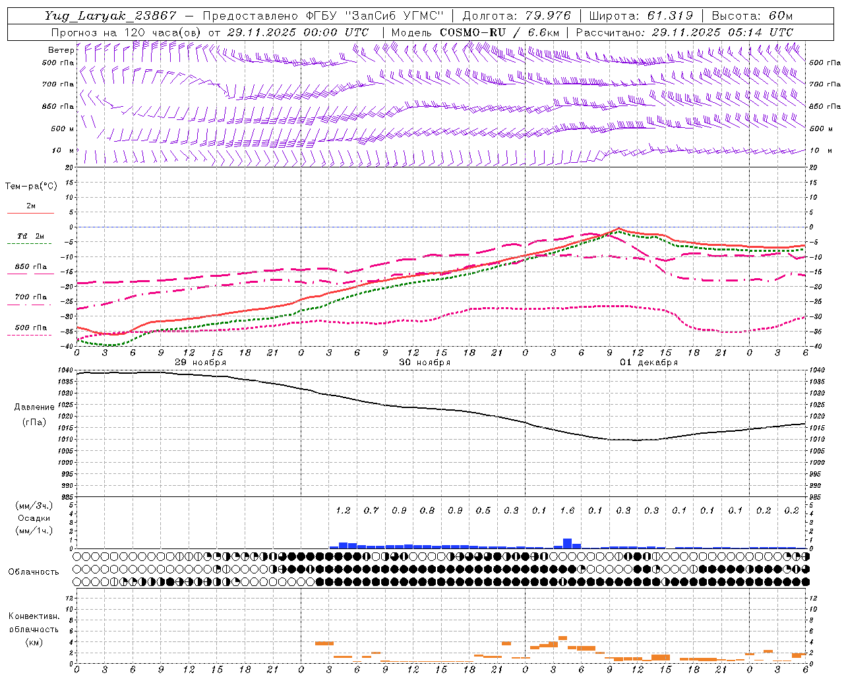Click the 0.7 precipitation total value

tap(371, 510)
